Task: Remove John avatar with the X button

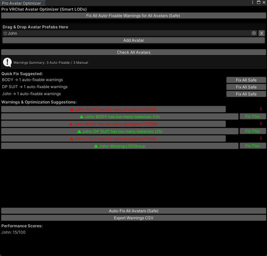Action: click(262, 33)
